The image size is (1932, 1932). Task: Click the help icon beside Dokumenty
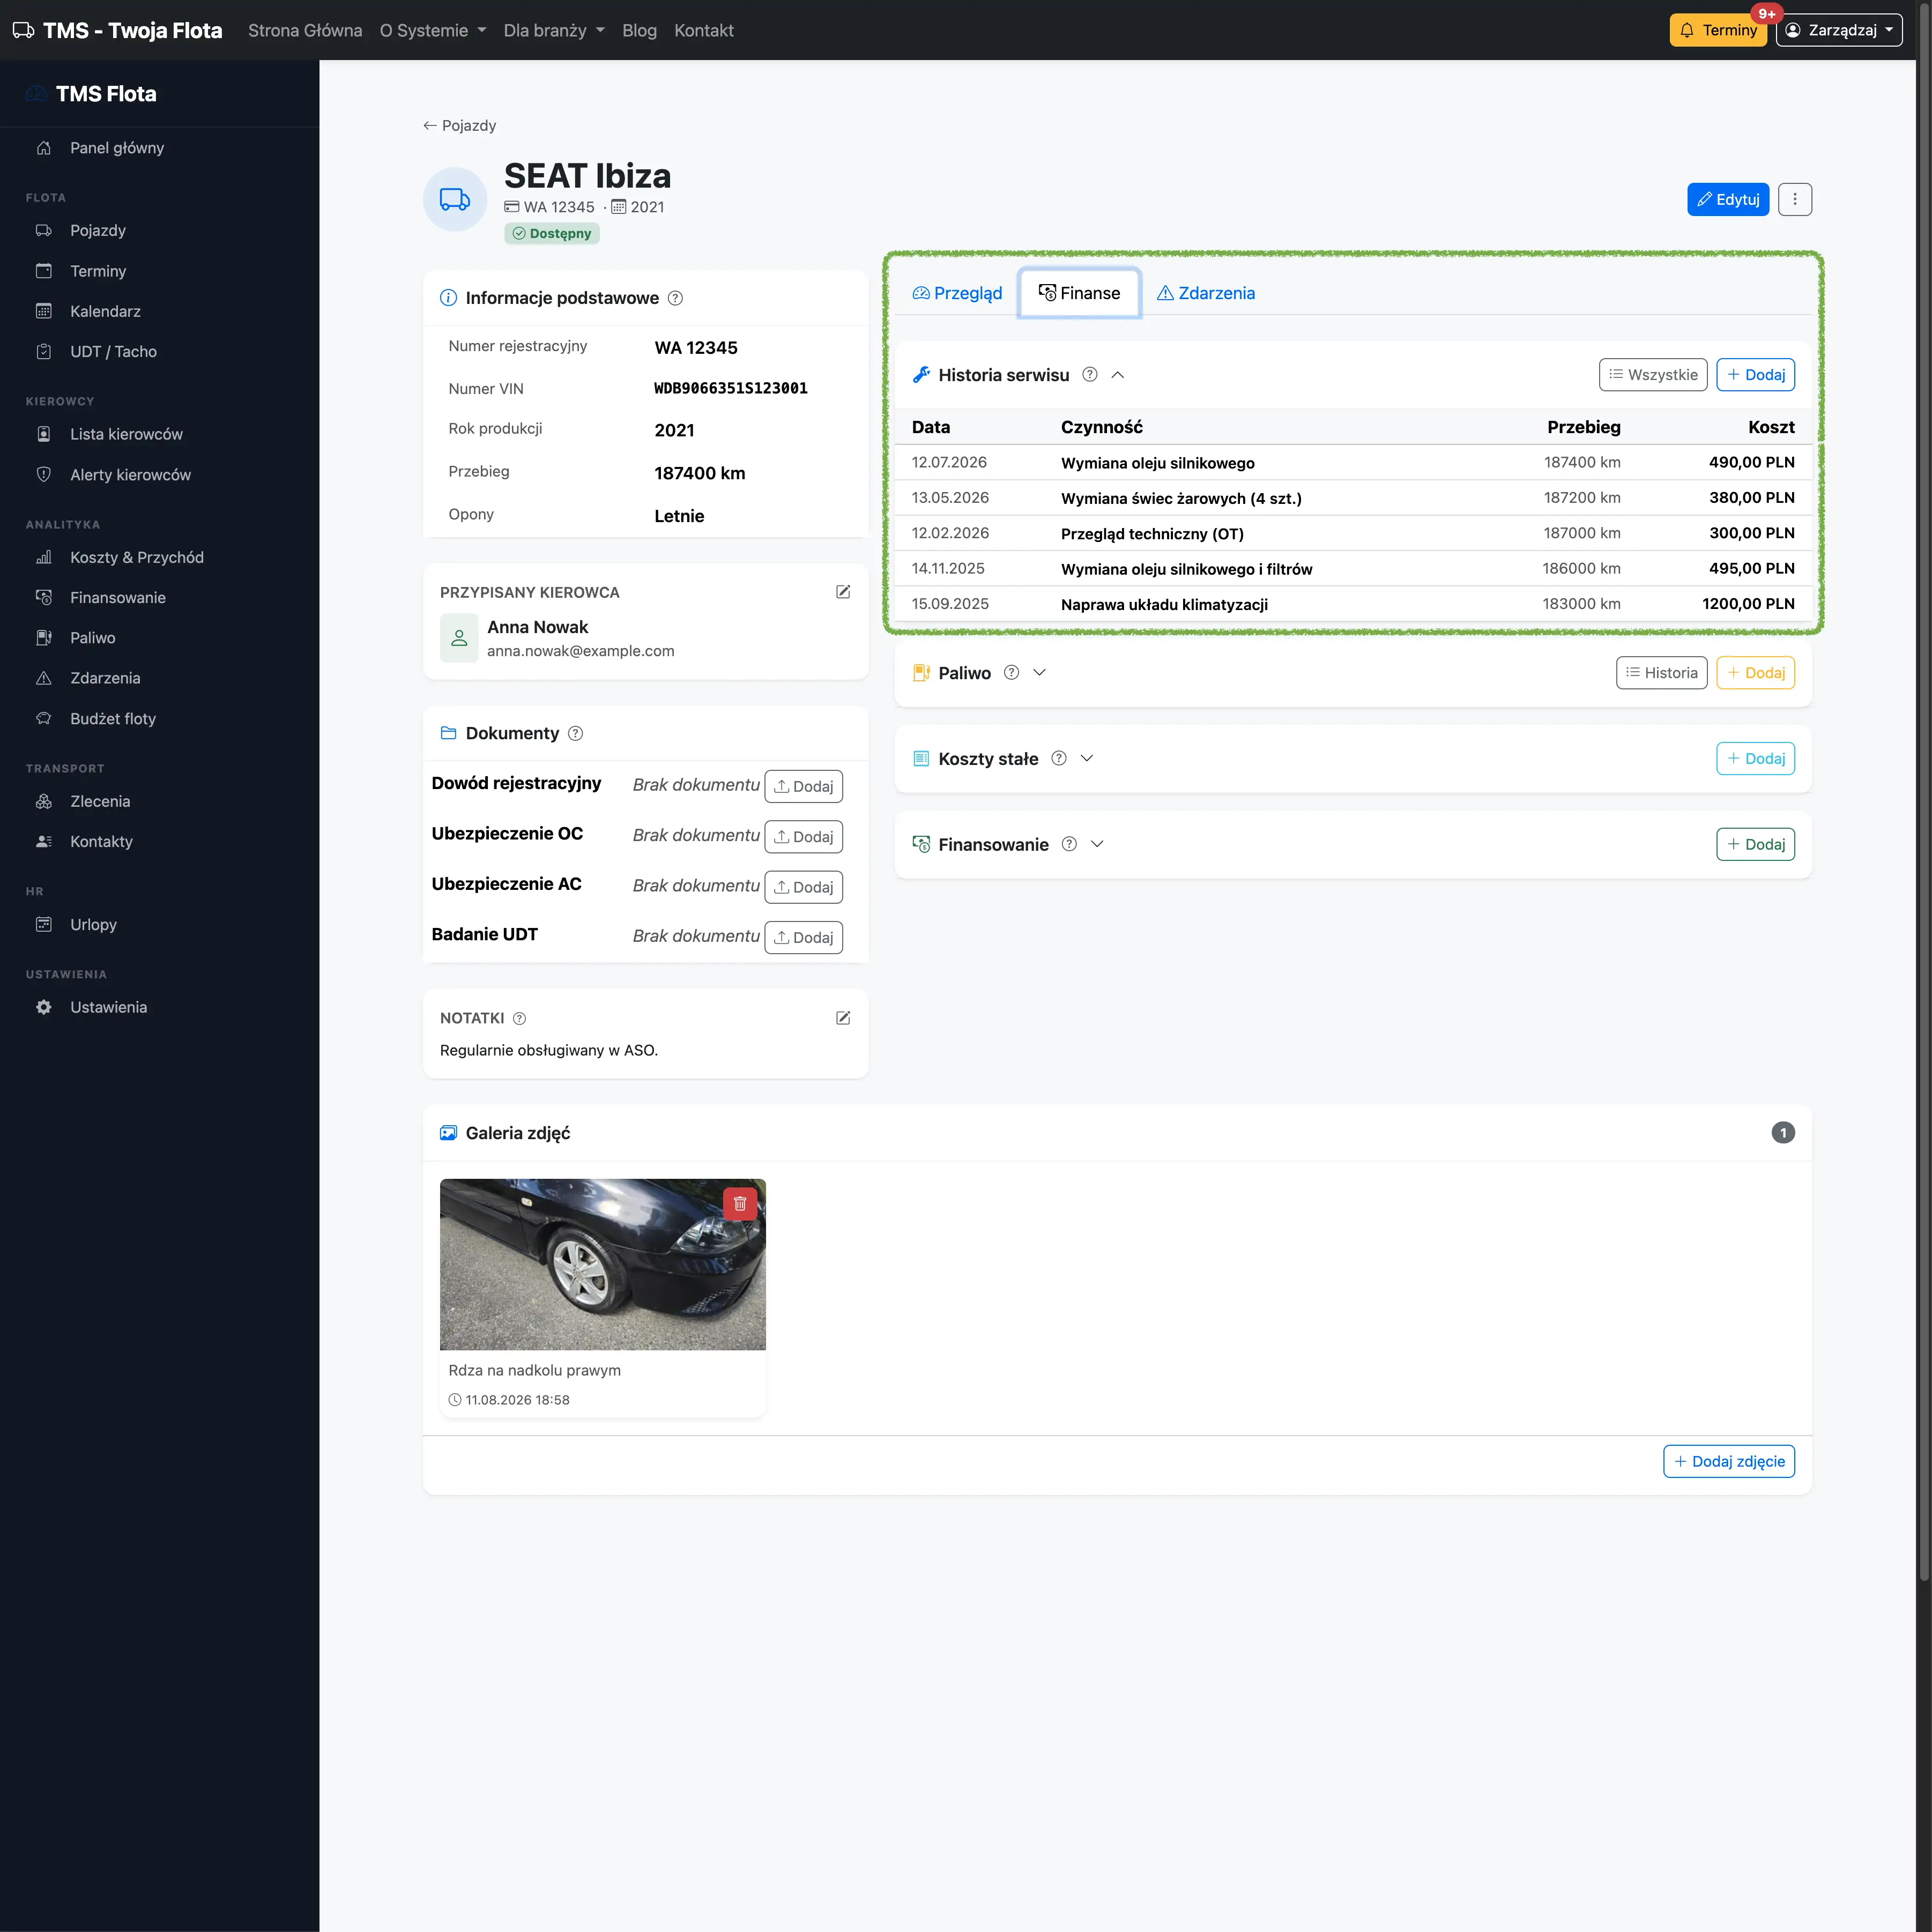point(575,734)
